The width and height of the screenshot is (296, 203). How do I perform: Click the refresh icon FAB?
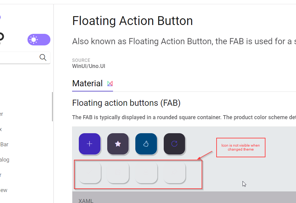pyautogui.click(x=174, y=144)
